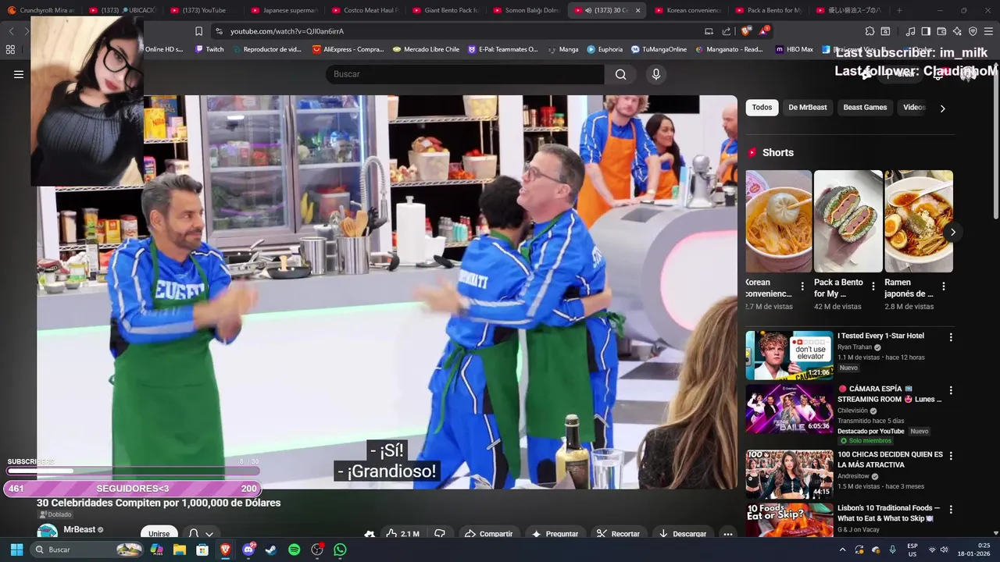Start voice search with the microphone icon
The height and width of the screenshot is (562, 1000).
(656, 74)
